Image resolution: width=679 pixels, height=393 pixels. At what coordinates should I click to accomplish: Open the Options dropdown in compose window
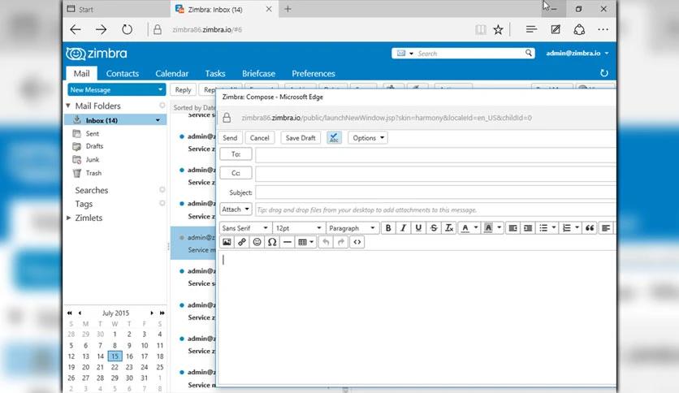(x=368, y=138)
